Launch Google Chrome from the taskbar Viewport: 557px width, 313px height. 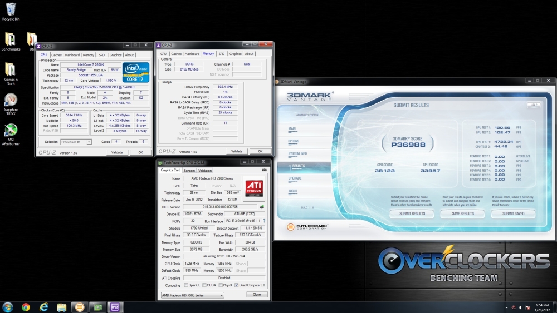tap(26, 307)
